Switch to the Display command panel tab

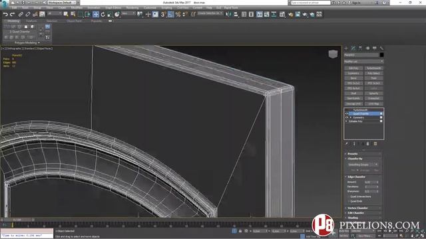[x=375, y=48]
